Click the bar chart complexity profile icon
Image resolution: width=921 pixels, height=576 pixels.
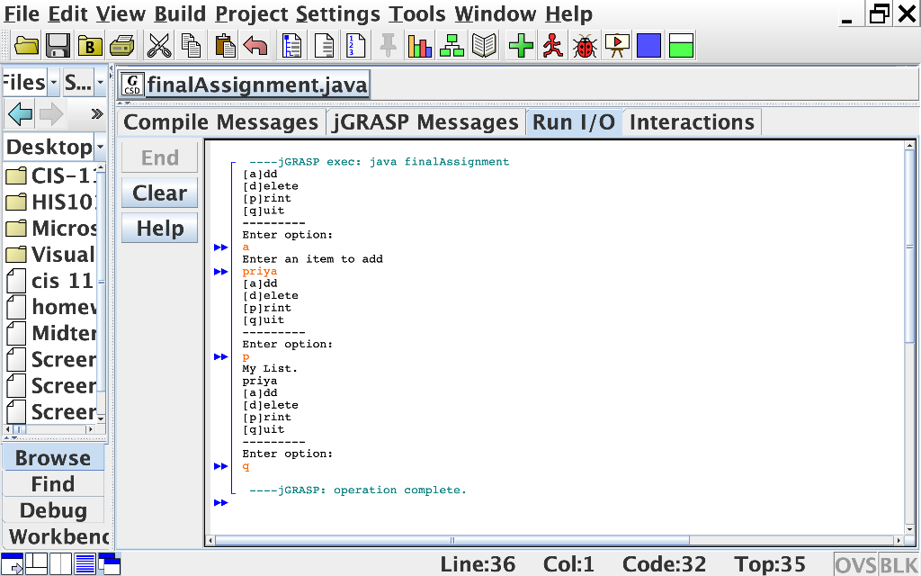(x=419, y=45)
